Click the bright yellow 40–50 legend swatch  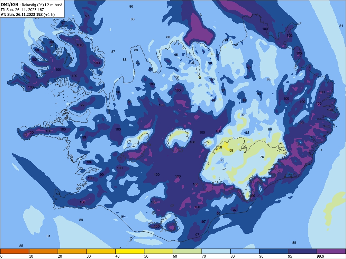(130, 251)
